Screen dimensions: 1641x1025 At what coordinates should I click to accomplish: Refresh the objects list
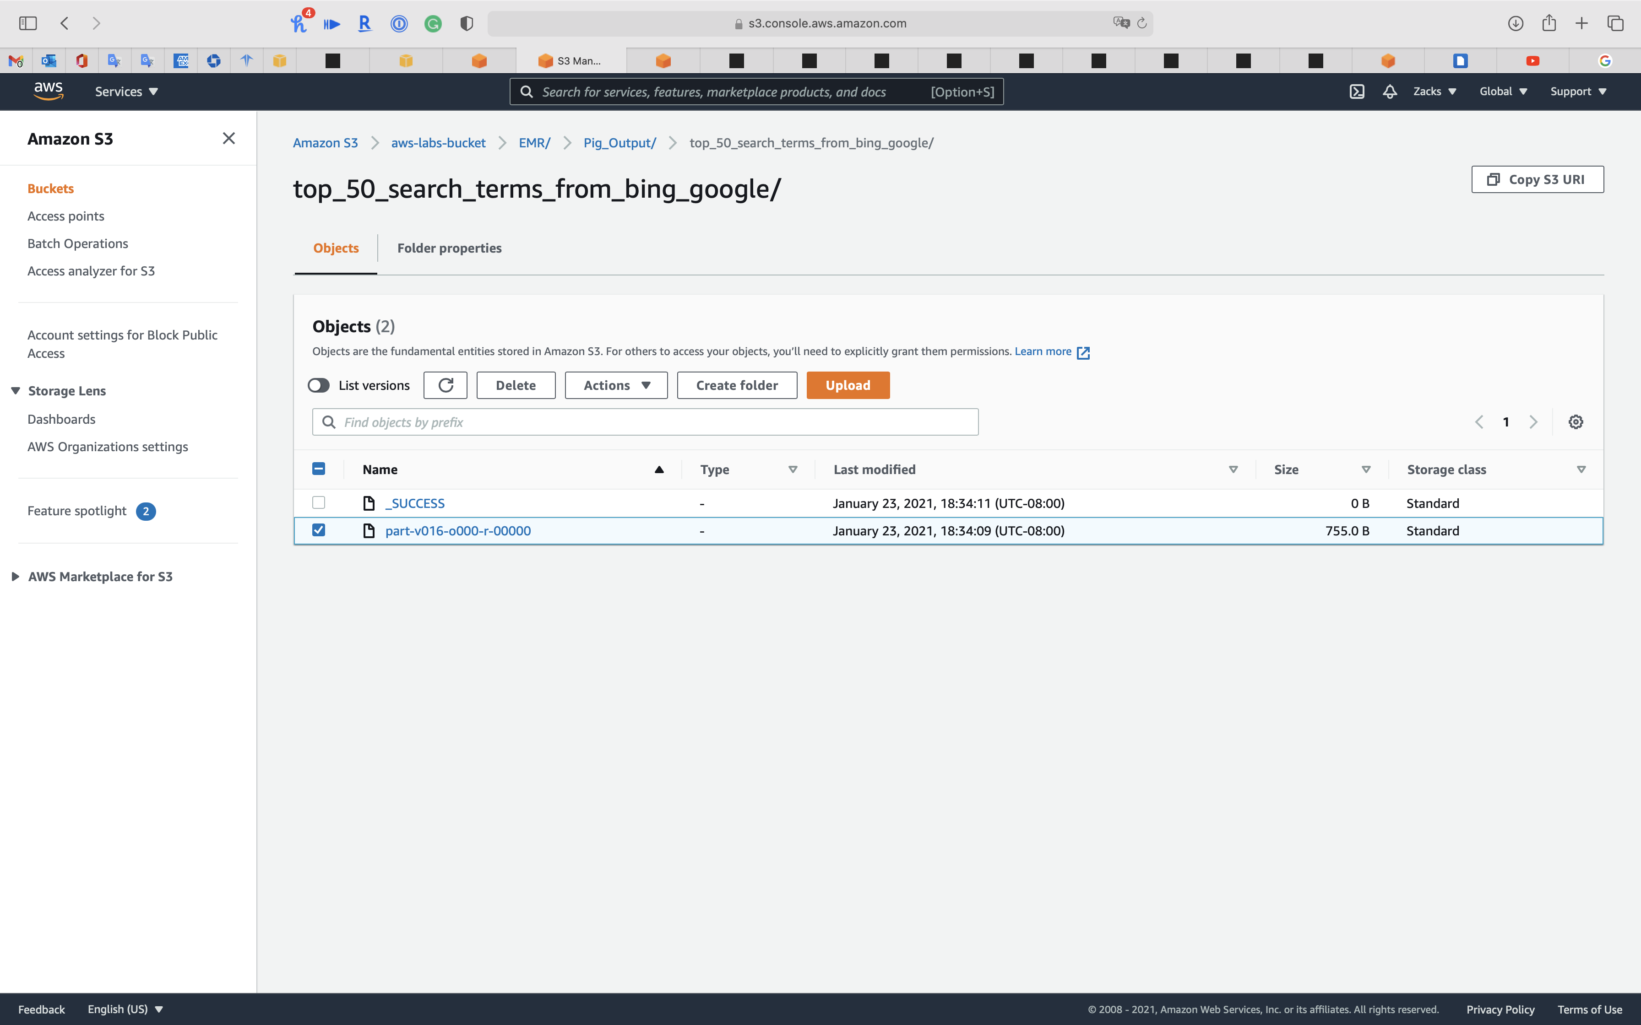[x=446, y=385]
